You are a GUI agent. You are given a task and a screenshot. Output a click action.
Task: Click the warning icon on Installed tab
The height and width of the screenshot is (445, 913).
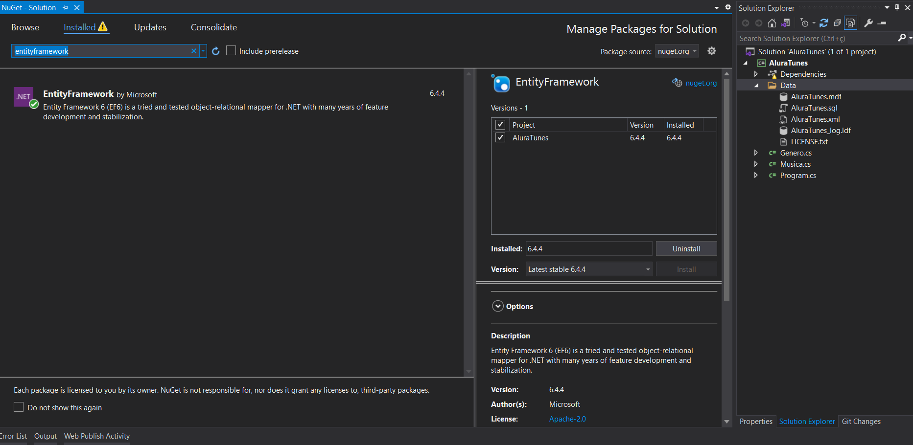[103, 26]
